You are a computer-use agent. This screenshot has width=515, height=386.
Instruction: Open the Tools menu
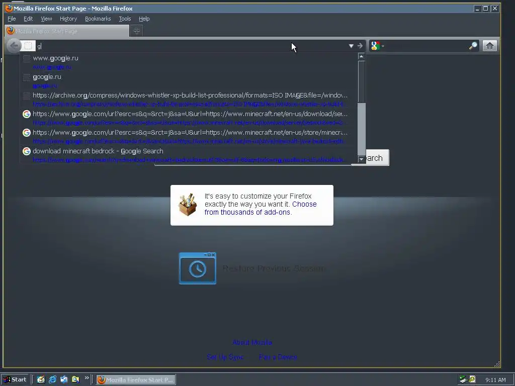click(125, 19)
